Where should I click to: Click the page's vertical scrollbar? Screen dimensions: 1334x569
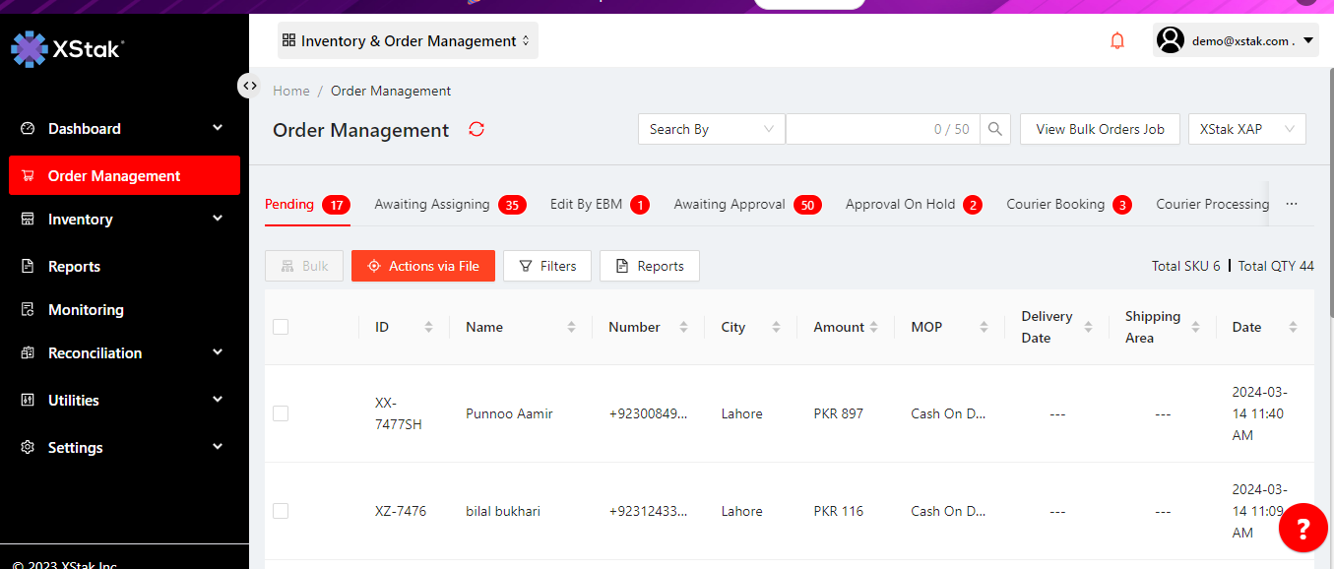pyautogui.click(x=1328, y=197)
